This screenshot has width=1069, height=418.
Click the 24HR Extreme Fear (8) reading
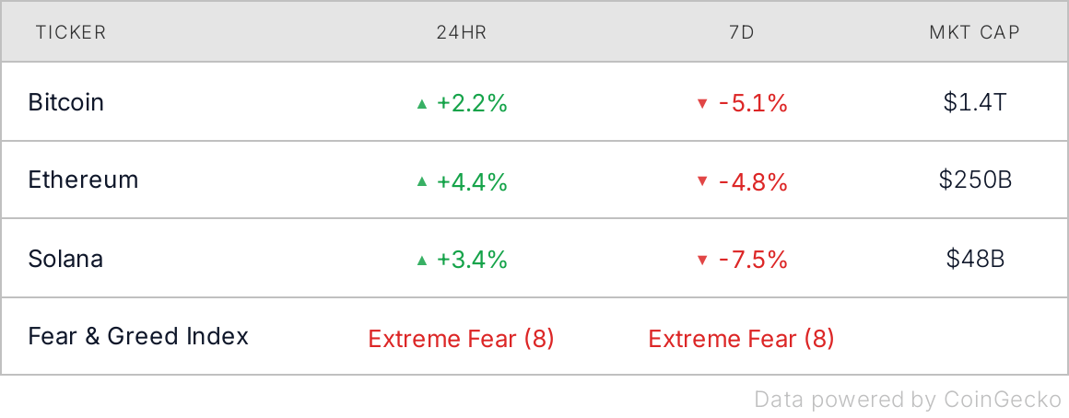461,339
